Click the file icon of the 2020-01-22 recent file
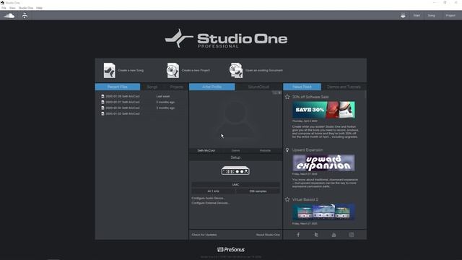 point(103,113)
